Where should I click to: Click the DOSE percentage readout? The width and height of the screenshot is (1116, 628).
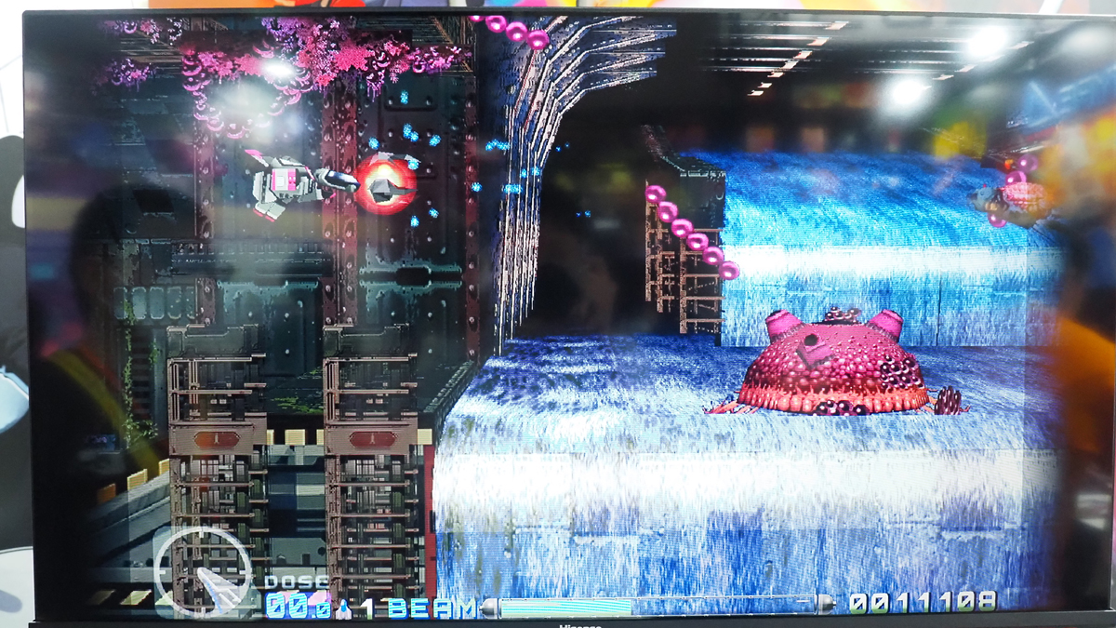click(298, 607)
